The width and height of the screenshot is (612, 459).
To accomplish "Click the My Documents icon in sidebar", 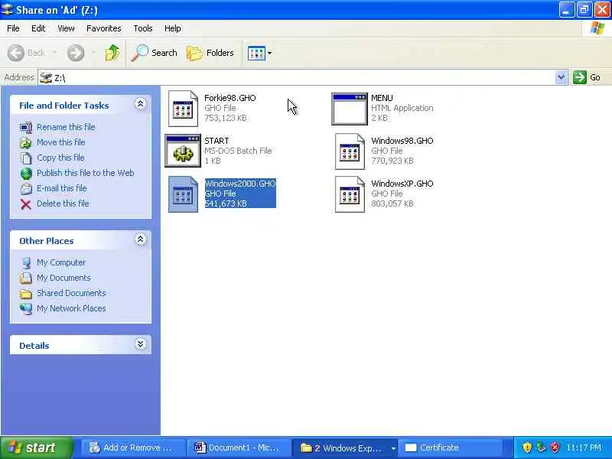I will 26,278.
